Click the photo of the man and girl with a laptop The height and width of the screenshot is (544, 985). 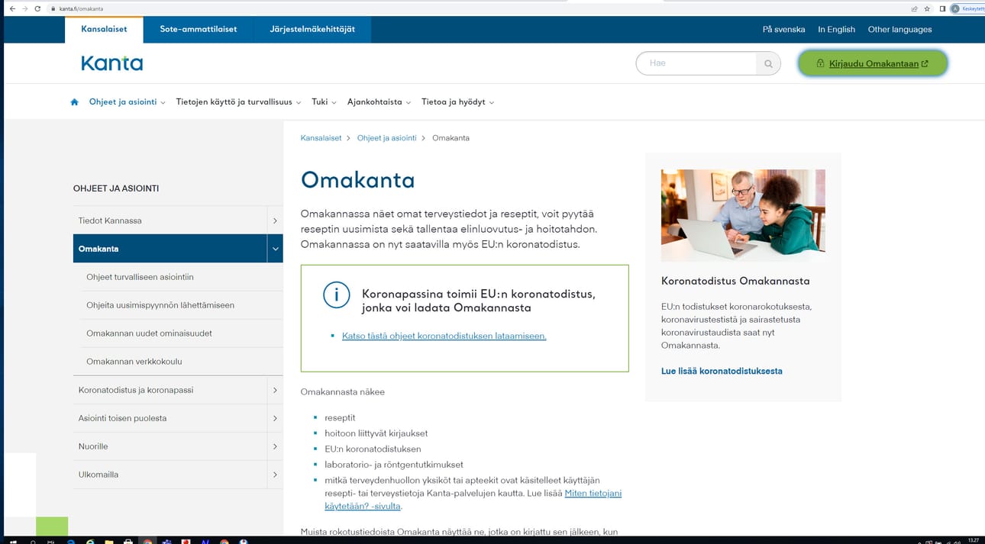coord(743,215)
